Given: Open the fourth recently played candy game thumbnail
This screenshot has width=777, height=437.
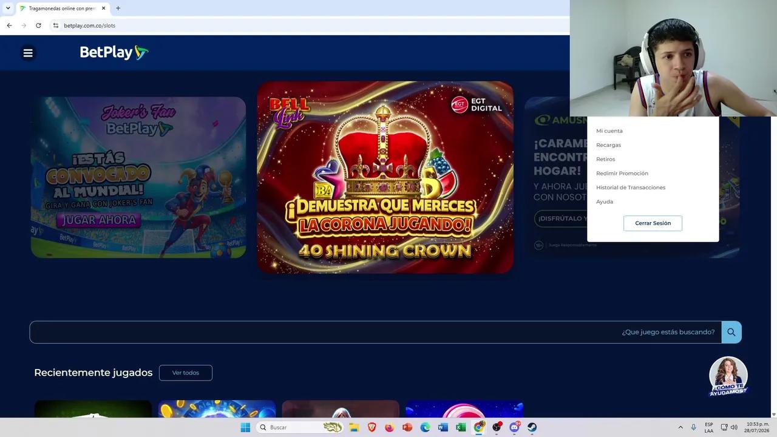Looking at the screenshot, I should (x=464, y=409).
